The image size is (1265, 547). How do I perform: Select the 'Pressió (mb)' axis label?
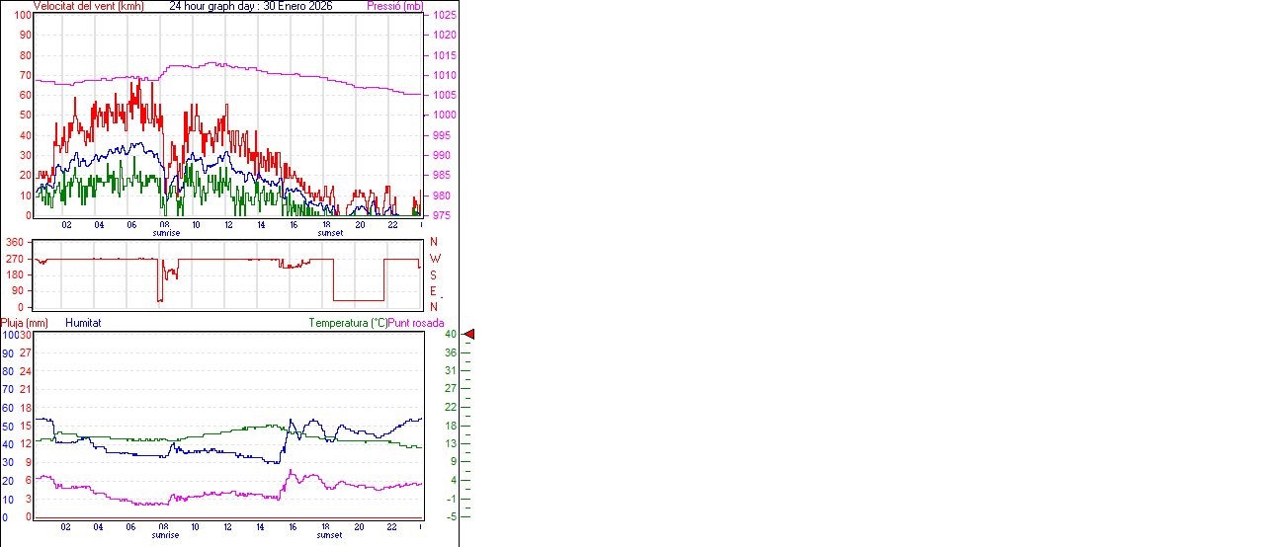tap(393, 6)
